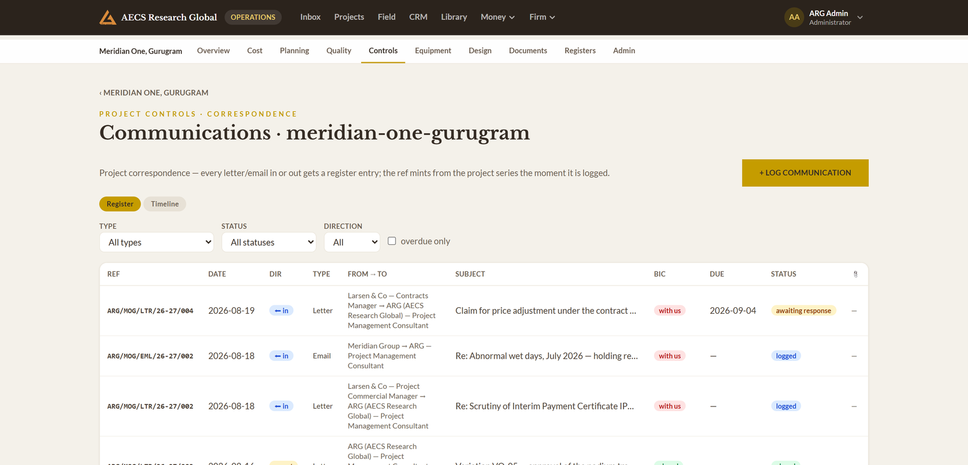This screenshot has width=968, height=465.
Task: Click the DATE column header
Action: pyautogui.click(x=217, y=274)
